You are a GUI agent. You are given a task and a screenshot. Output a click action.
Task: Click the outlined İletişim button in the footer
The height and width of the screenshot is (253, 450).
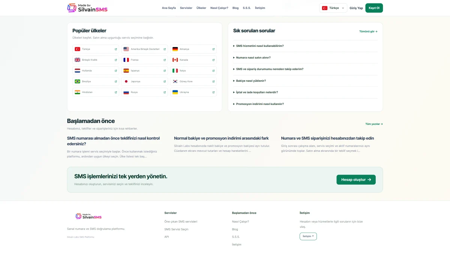tap(308, 236)
